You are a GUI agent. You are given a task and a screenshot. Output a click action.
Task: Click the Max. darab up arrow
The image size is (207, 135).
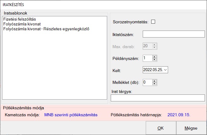pos(154,44)
